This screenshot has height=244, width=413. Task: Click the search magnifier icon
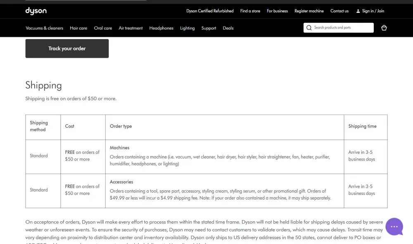[x=309, y=28]
